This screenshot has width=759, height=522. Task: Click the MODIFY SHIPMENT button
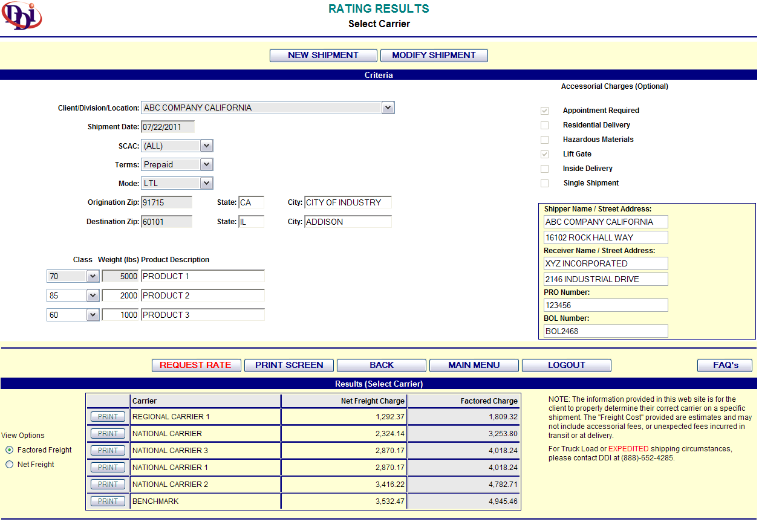(434, 56)
